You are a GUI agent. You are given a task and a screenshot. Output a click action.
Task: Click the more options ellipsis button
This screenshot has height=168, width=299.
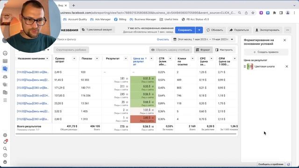(288, 30)
